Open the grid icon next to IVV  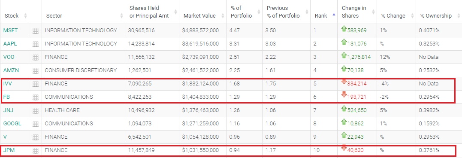(x=35, y=84)
